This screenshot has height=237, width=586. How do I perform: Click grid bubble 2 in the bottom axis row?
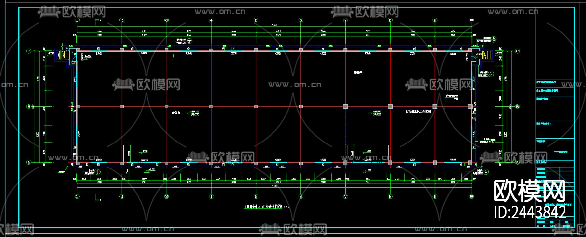[122, 196]
